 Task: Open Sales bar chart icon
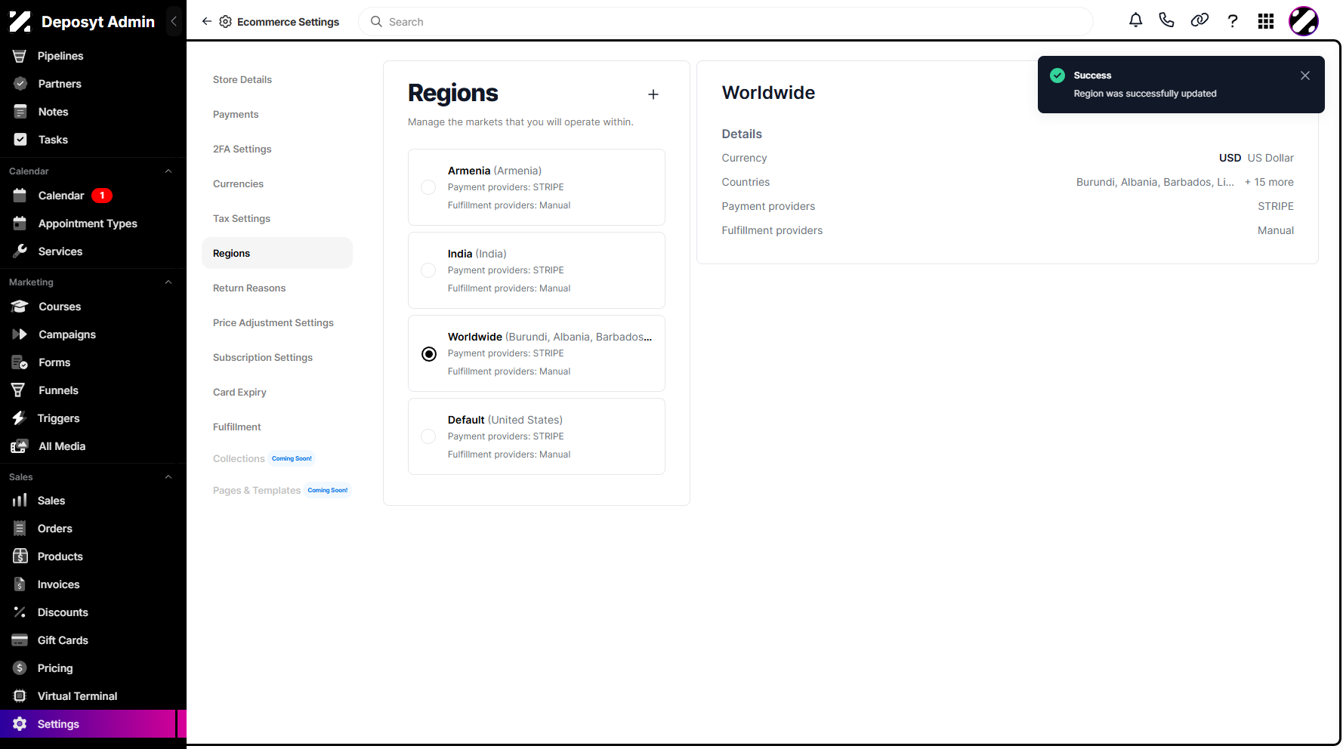[20, 501]
